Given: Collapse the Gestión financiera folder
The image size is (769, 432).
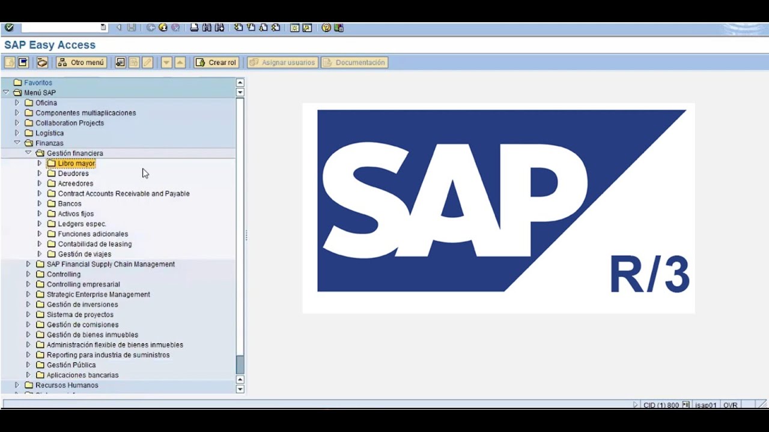Looking at the screenshot, I should click(x=28, y=153).
